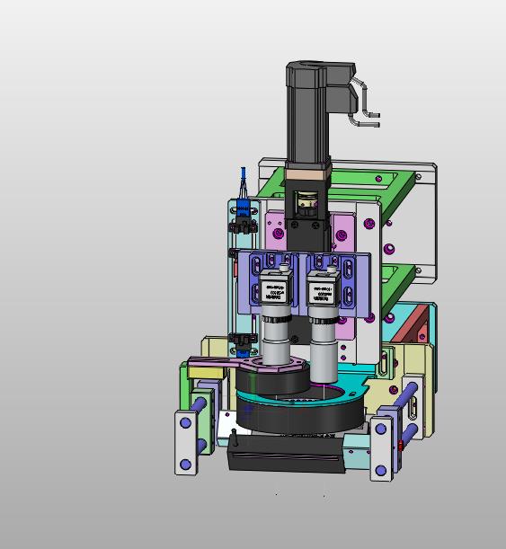Click the right camera body with label

[x=324, y=288]
